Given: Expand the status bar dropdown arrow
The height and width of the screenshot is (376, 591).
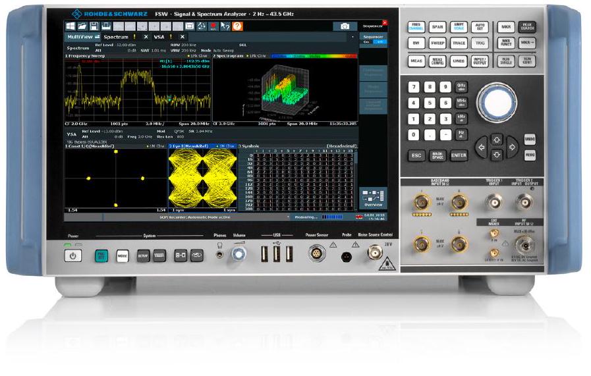Looking at the screenshot, I should [288, 216].
